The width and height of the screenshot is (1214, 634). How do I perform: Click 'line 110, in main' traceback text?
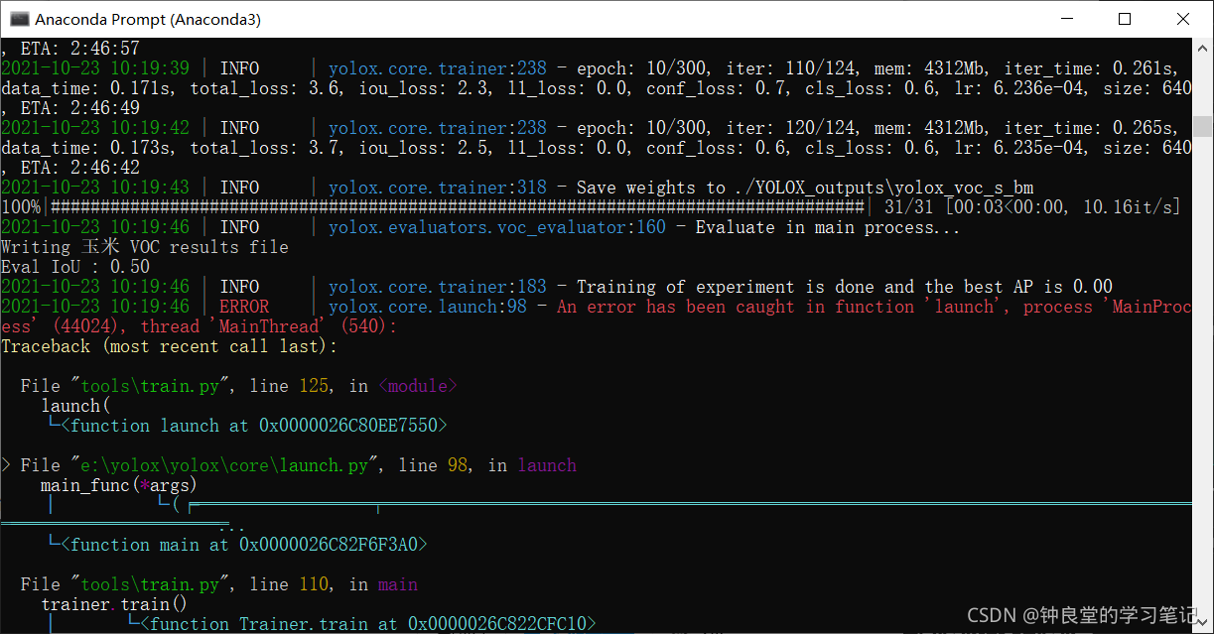click(334, 584)
